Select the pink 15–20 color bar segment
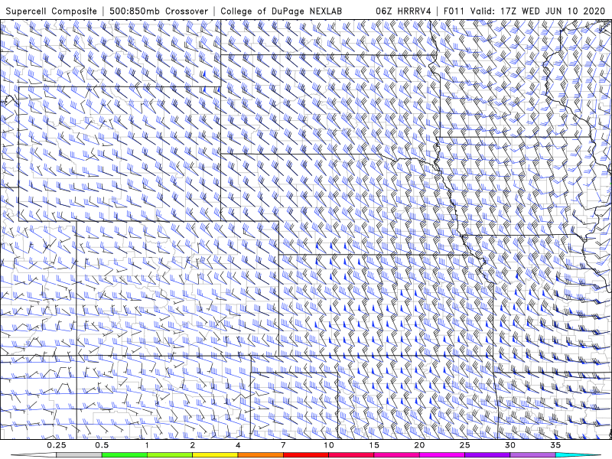 pos(396,455)
